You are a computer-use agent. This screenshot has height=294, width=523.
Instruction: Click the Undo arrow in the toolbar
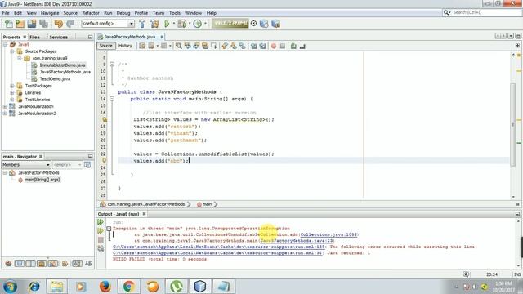tap(59, 24)
